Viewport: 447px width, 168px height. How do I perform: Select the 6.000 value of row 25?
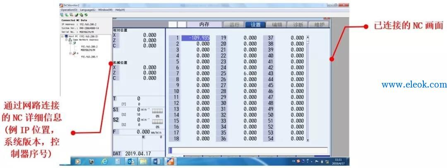click(x=250, y=73)
